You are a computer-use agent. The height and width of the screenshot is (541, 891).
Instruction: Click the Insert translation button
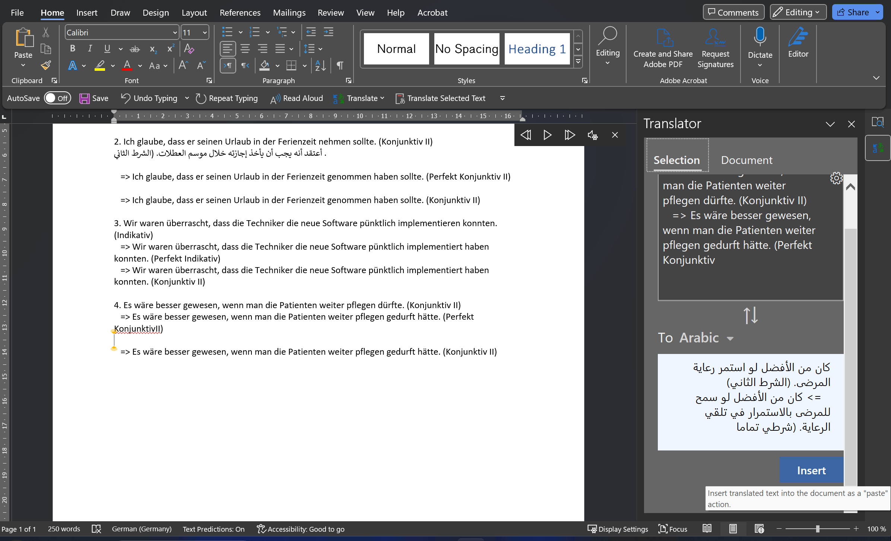pyautogui.click(x=811, y=470)
